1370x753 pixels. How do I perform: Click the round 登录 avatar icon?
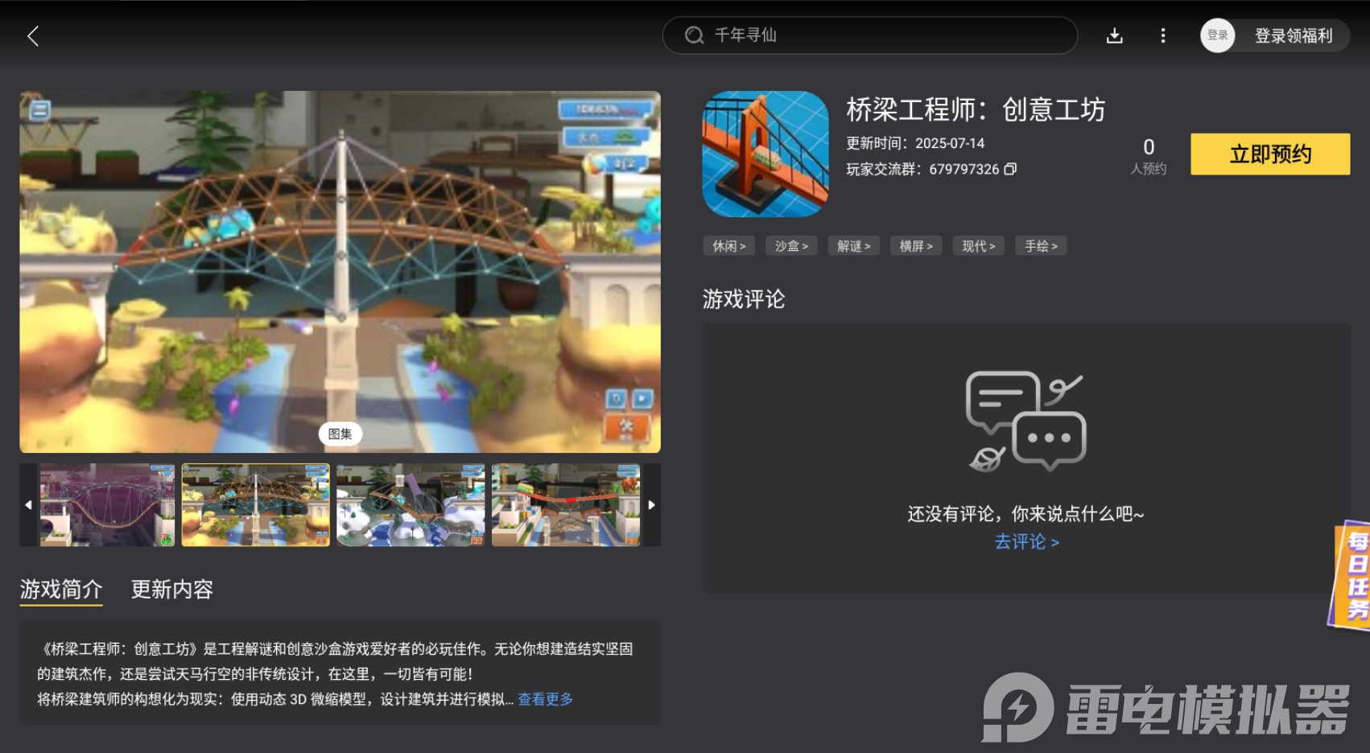coord(1218,35)
